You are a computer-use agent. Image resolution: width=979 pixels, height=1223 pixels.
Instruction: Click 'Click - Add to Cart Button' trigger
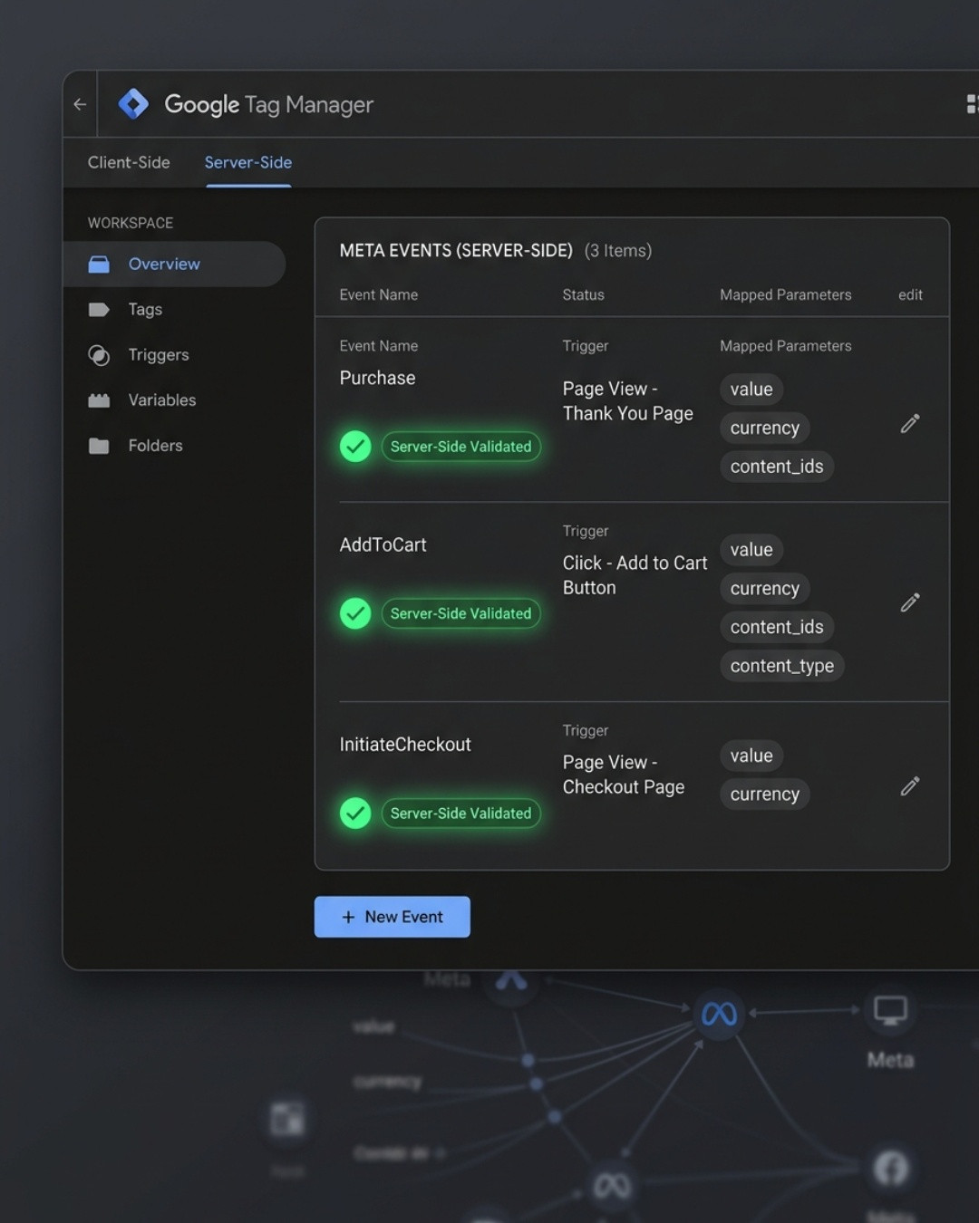pos(635,575)
